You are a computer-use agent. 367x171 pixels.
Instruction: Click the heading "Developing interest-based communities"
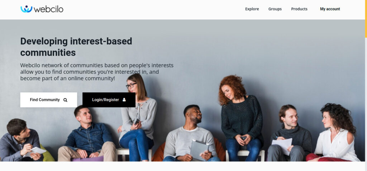click(x=76, y=47)
